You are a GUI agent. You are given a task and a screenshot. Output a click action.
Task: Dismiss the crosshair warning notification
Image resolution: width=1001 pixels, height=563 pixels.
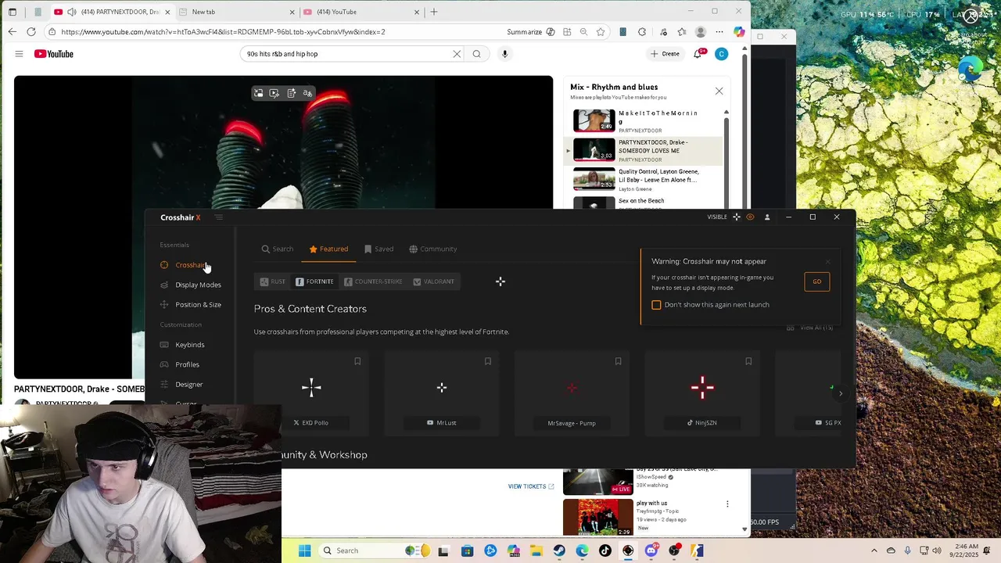coord(827,262)
